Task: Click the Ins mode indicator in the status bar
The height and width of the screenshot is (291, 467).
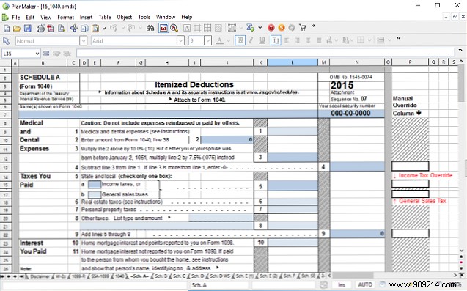Action: click(342, 284)
